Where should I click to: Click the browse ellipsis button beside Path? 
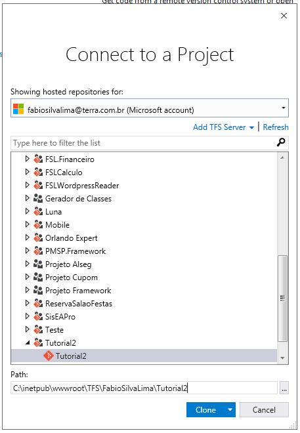click(284, 388)
